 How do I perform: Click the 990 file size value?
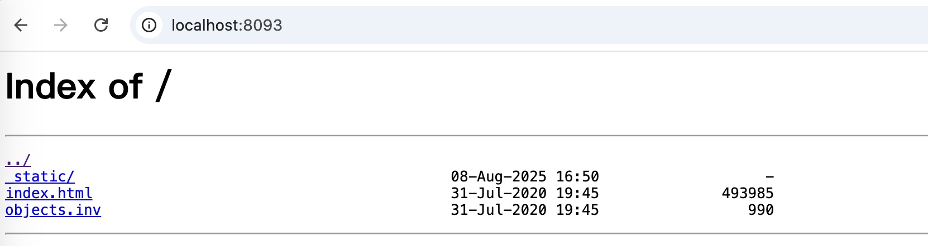(x=760, y=210)
